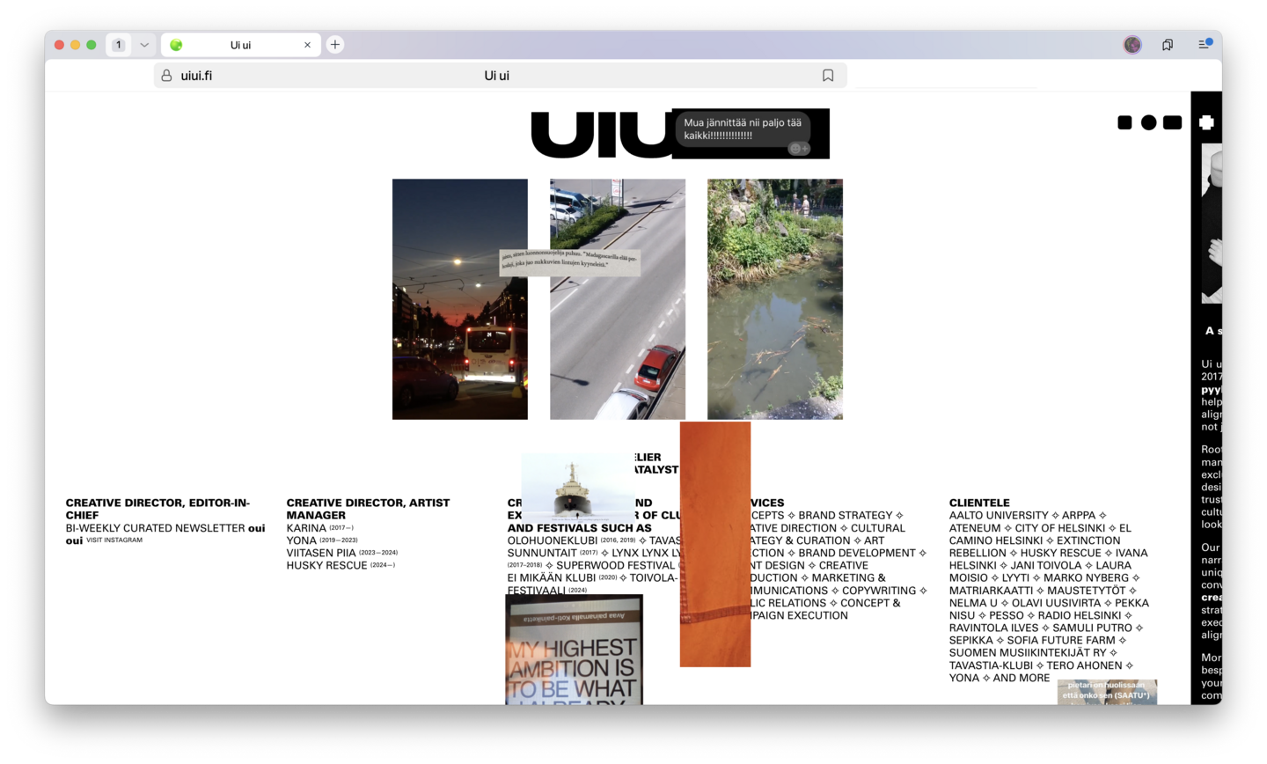Click SUOMEN MUSIIKINTEKIJÄT RY in the clientele list
The height and width of the screenshot is (764, 1267).
click(x=1028, y=652)
